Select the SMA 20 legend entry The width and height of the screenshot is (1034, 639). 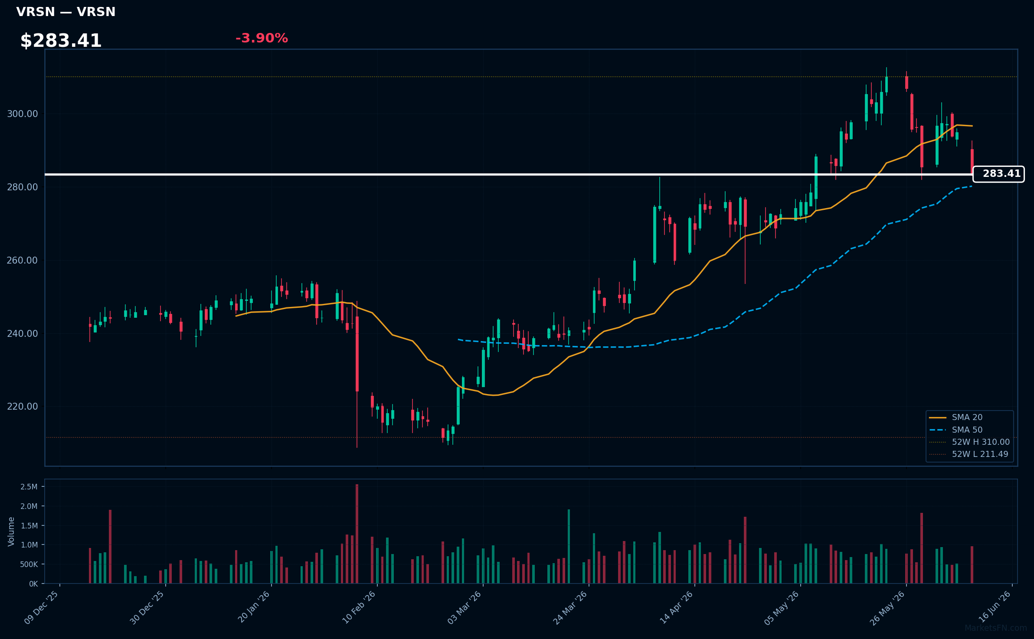pos(955,417)
